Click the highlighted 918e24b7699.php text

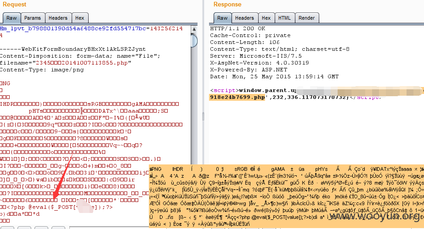237,97
